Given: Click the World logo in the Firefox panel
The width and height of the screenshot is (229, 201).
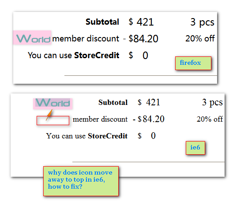Looking at the screenshot, I should [x=32, y=37].
